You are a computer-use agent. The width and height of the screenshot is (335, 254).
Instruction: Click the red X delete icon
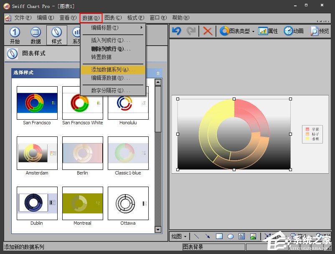point(208,31)
